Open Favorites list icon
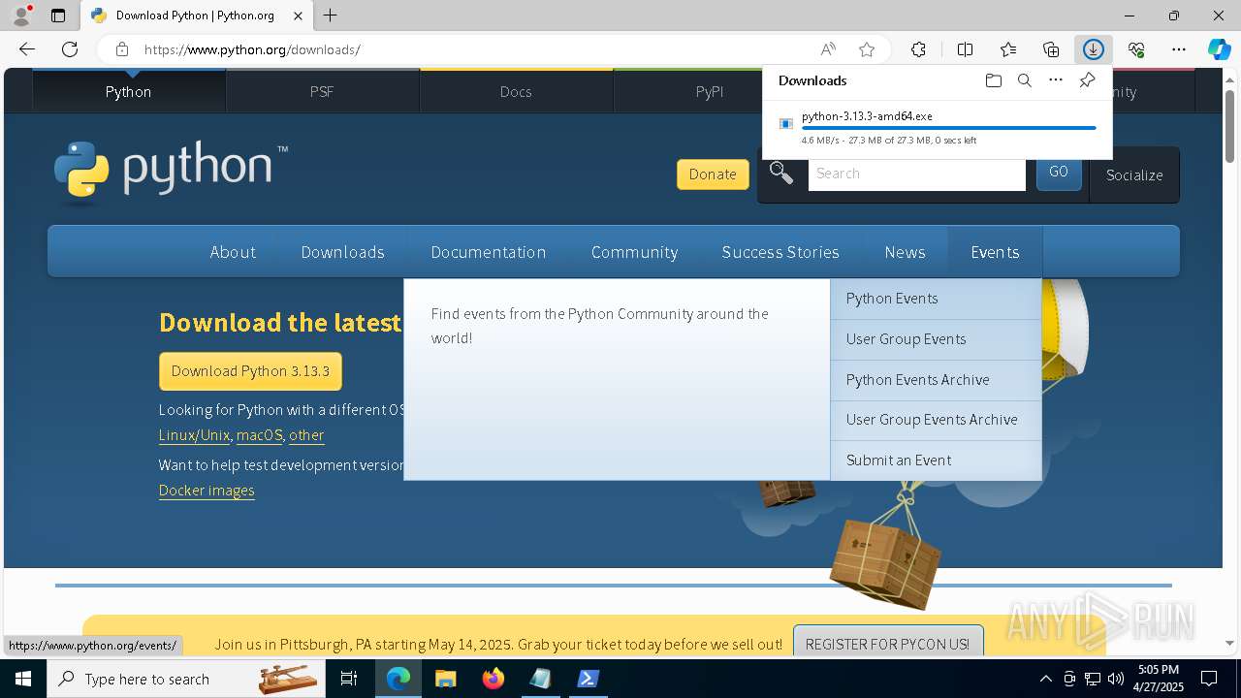 (x=1008, y=49)
